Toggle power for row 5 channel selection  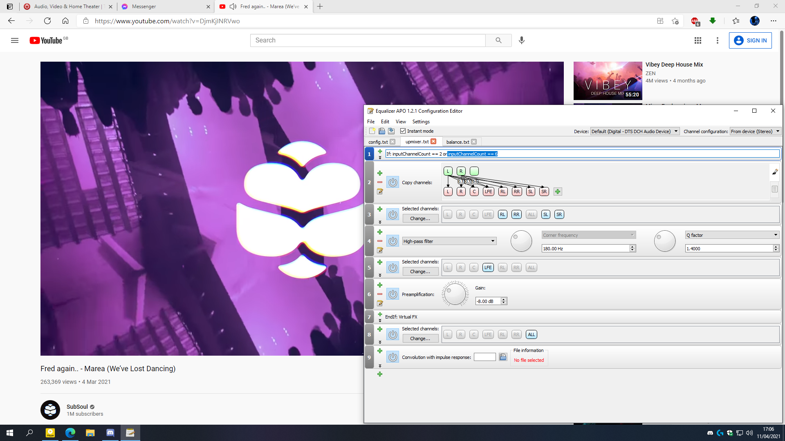coord(393,267)
